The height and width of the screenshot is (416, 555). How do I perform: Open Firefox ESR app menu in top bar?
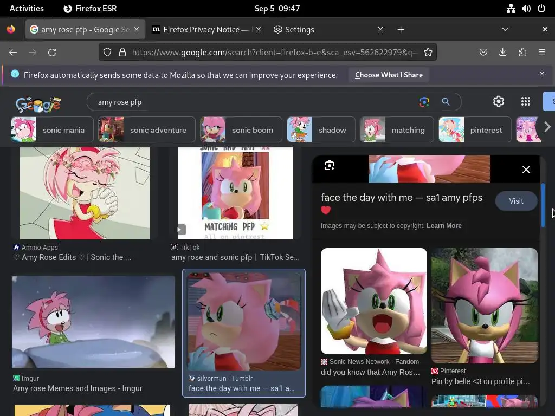[91, 9]
